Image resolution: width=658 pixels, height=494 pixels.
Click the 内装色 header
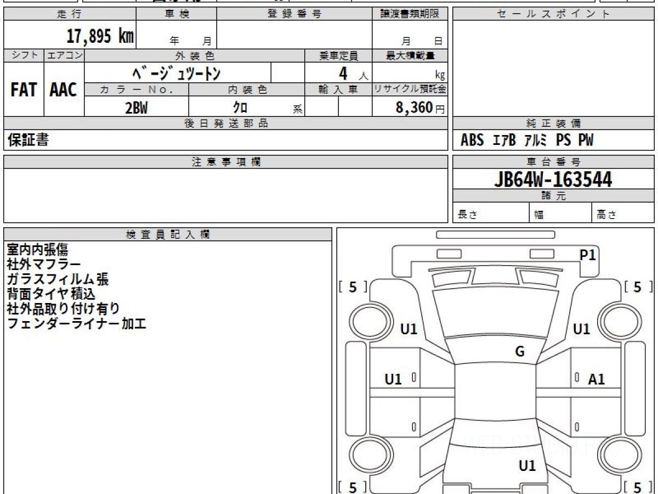click(247, 90)
